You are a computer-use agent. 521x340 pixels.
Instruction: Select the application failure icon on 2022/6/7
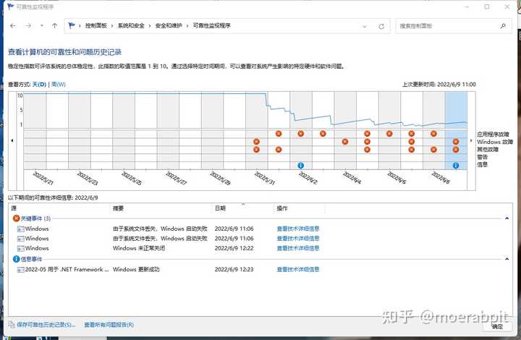click(411, 134)
